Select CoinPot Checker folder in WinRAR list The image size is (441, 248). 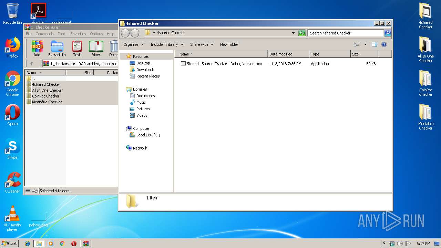[x=45, y=96]
